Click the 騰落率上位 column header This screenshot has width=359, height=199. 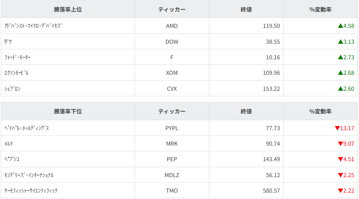(x=68, y=10)
